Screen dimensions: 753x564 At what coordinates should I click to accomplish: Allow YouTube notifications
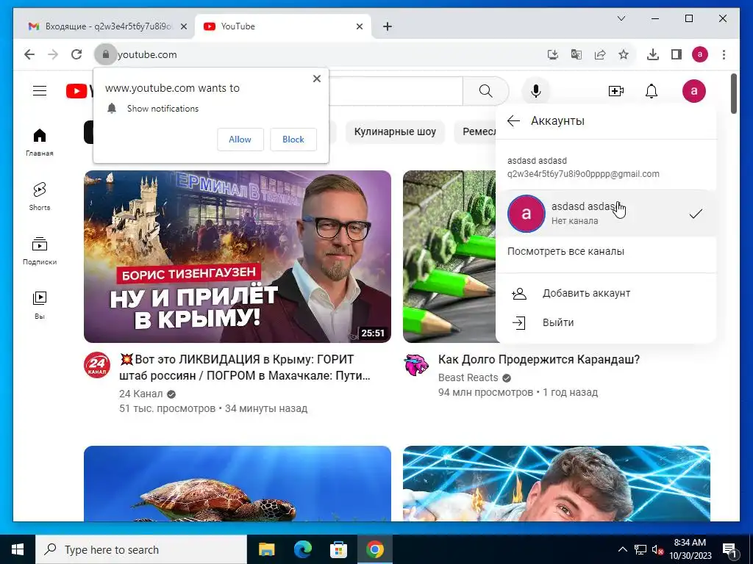pos(240,139)
